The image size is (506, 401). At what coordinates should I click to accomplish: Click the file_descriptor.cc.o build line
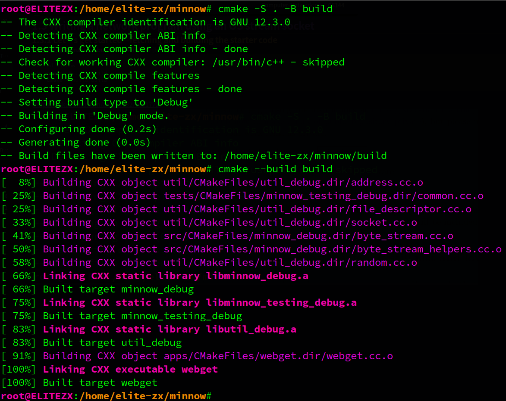(236, 209)
